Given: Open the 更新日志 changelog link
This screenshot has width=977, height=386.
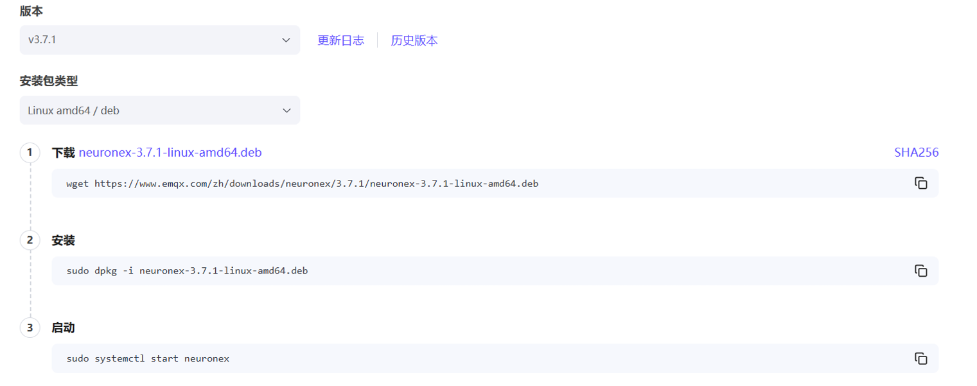Looking at the screenshot, I should (x=340, y=40).
